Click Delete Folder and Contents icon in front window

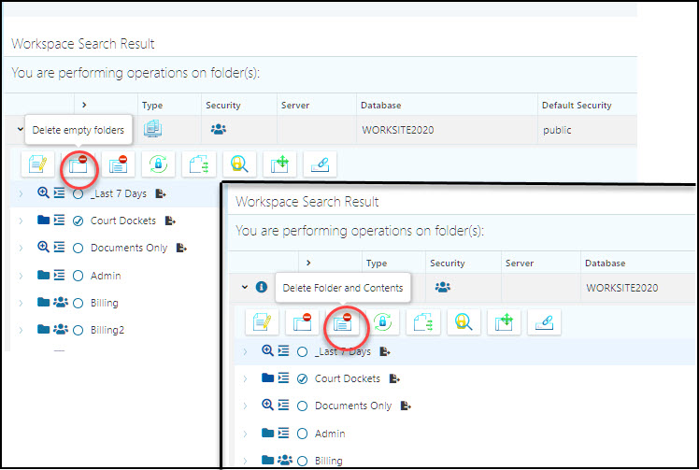coord(342,322)
